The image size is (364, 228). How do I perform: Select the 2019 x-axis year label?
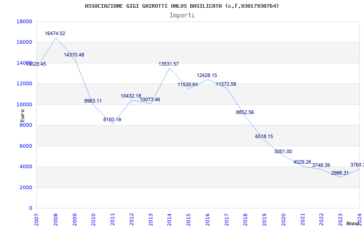pyautogui.click(x=264, y=220)
